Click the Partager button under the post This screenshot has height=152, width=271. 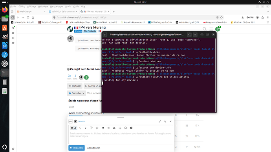click(75, 86)
